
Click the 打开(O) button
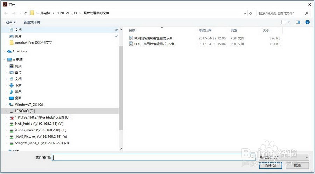[x=271, y=165]
